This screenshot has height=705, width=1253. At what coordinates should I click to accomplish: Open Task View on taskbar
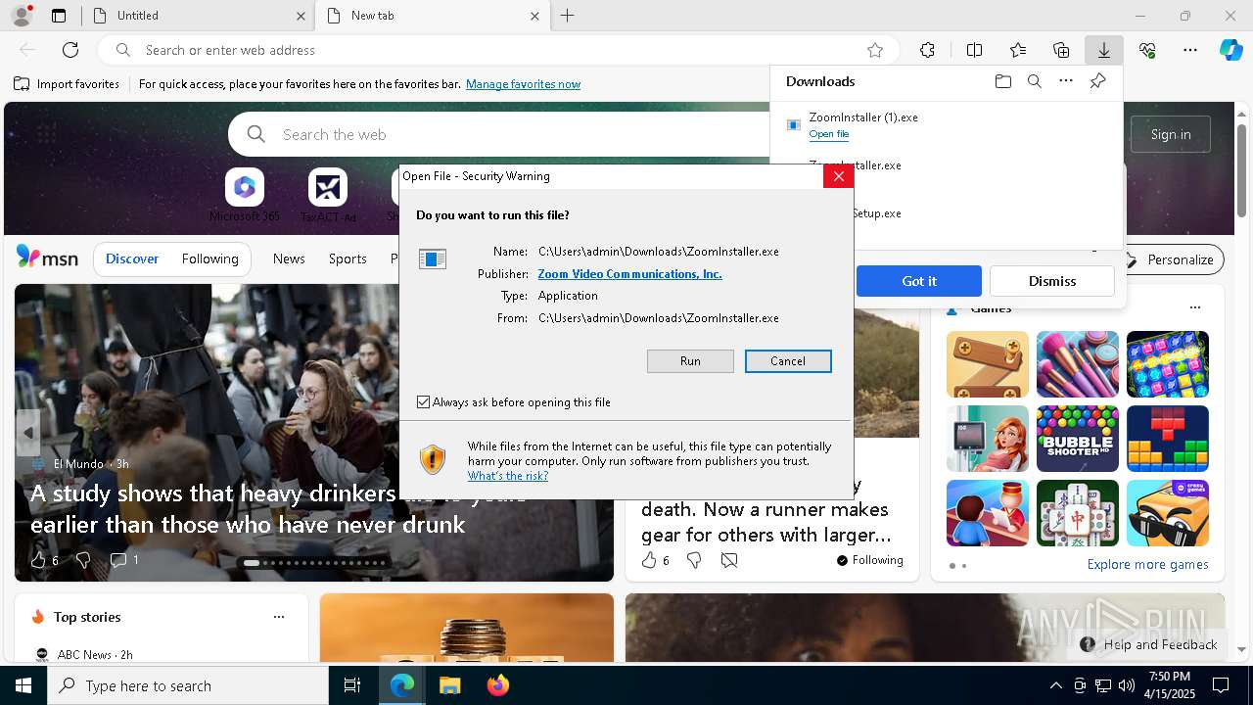(x=352, y=685)
